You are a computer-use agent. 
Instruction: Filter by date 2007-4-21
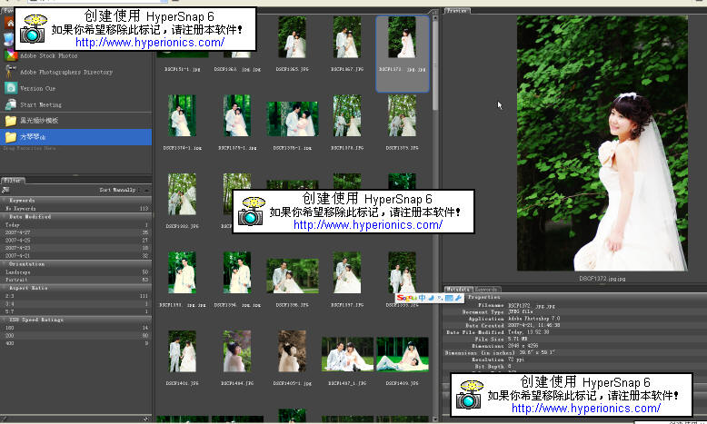click(75, 255)
